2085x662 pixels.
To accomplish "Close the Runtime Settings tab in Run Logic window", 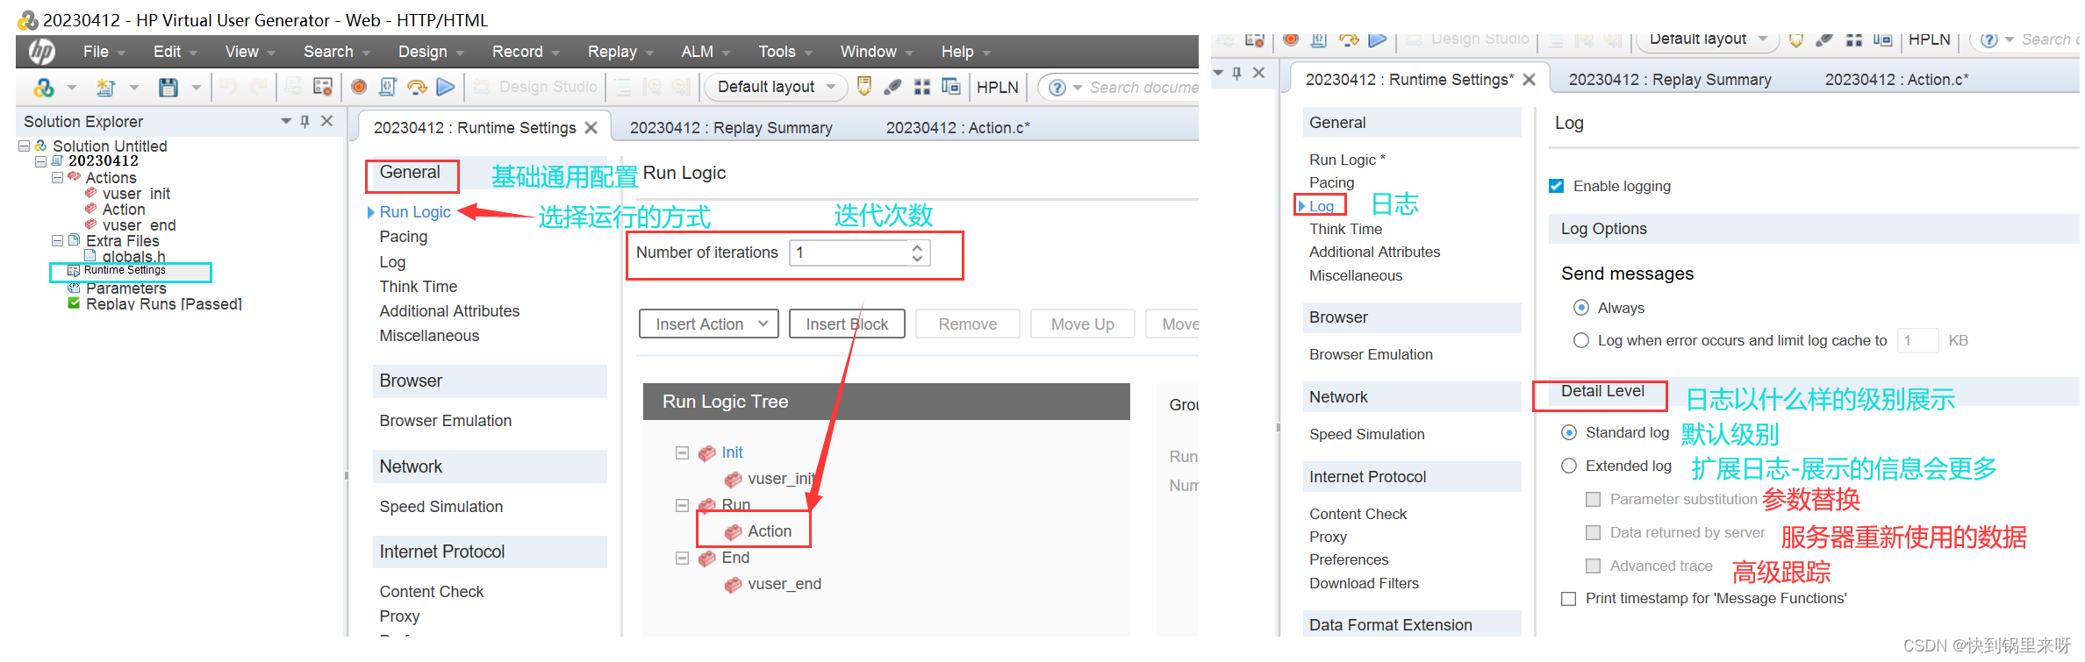I will point(591,128).
